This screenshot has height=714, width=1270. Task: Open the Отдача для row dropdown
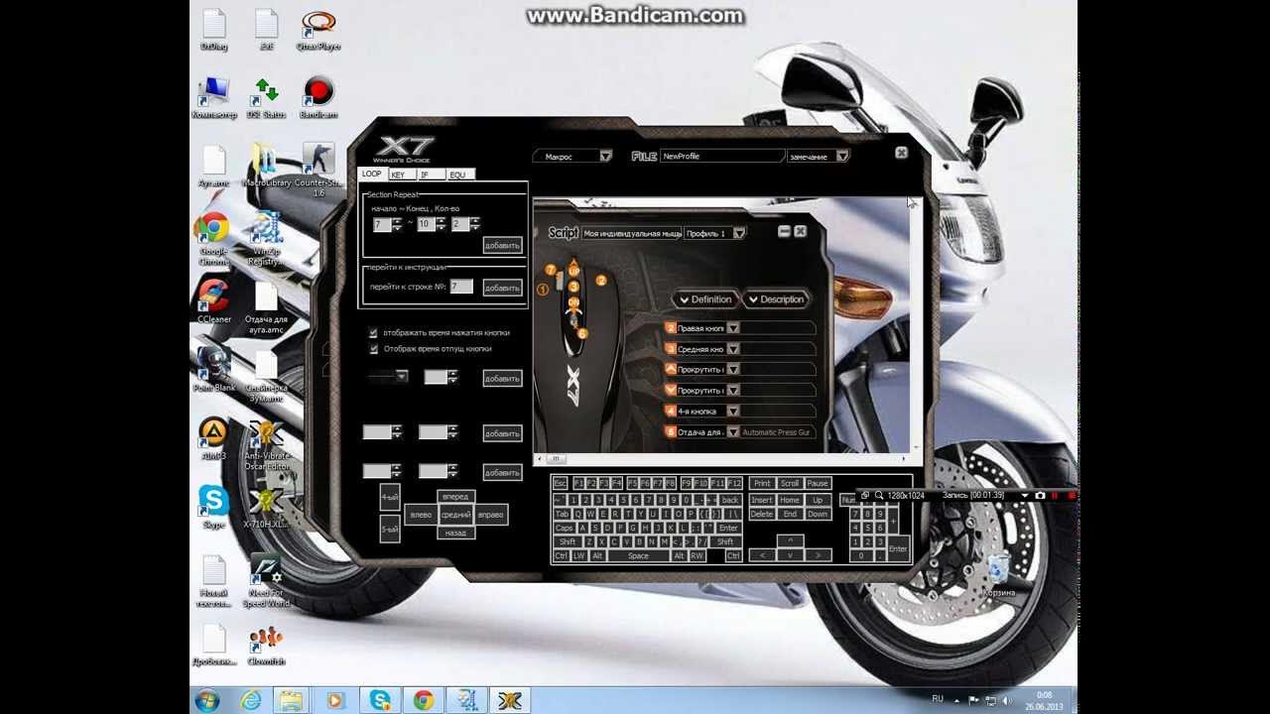click(733, 431)
